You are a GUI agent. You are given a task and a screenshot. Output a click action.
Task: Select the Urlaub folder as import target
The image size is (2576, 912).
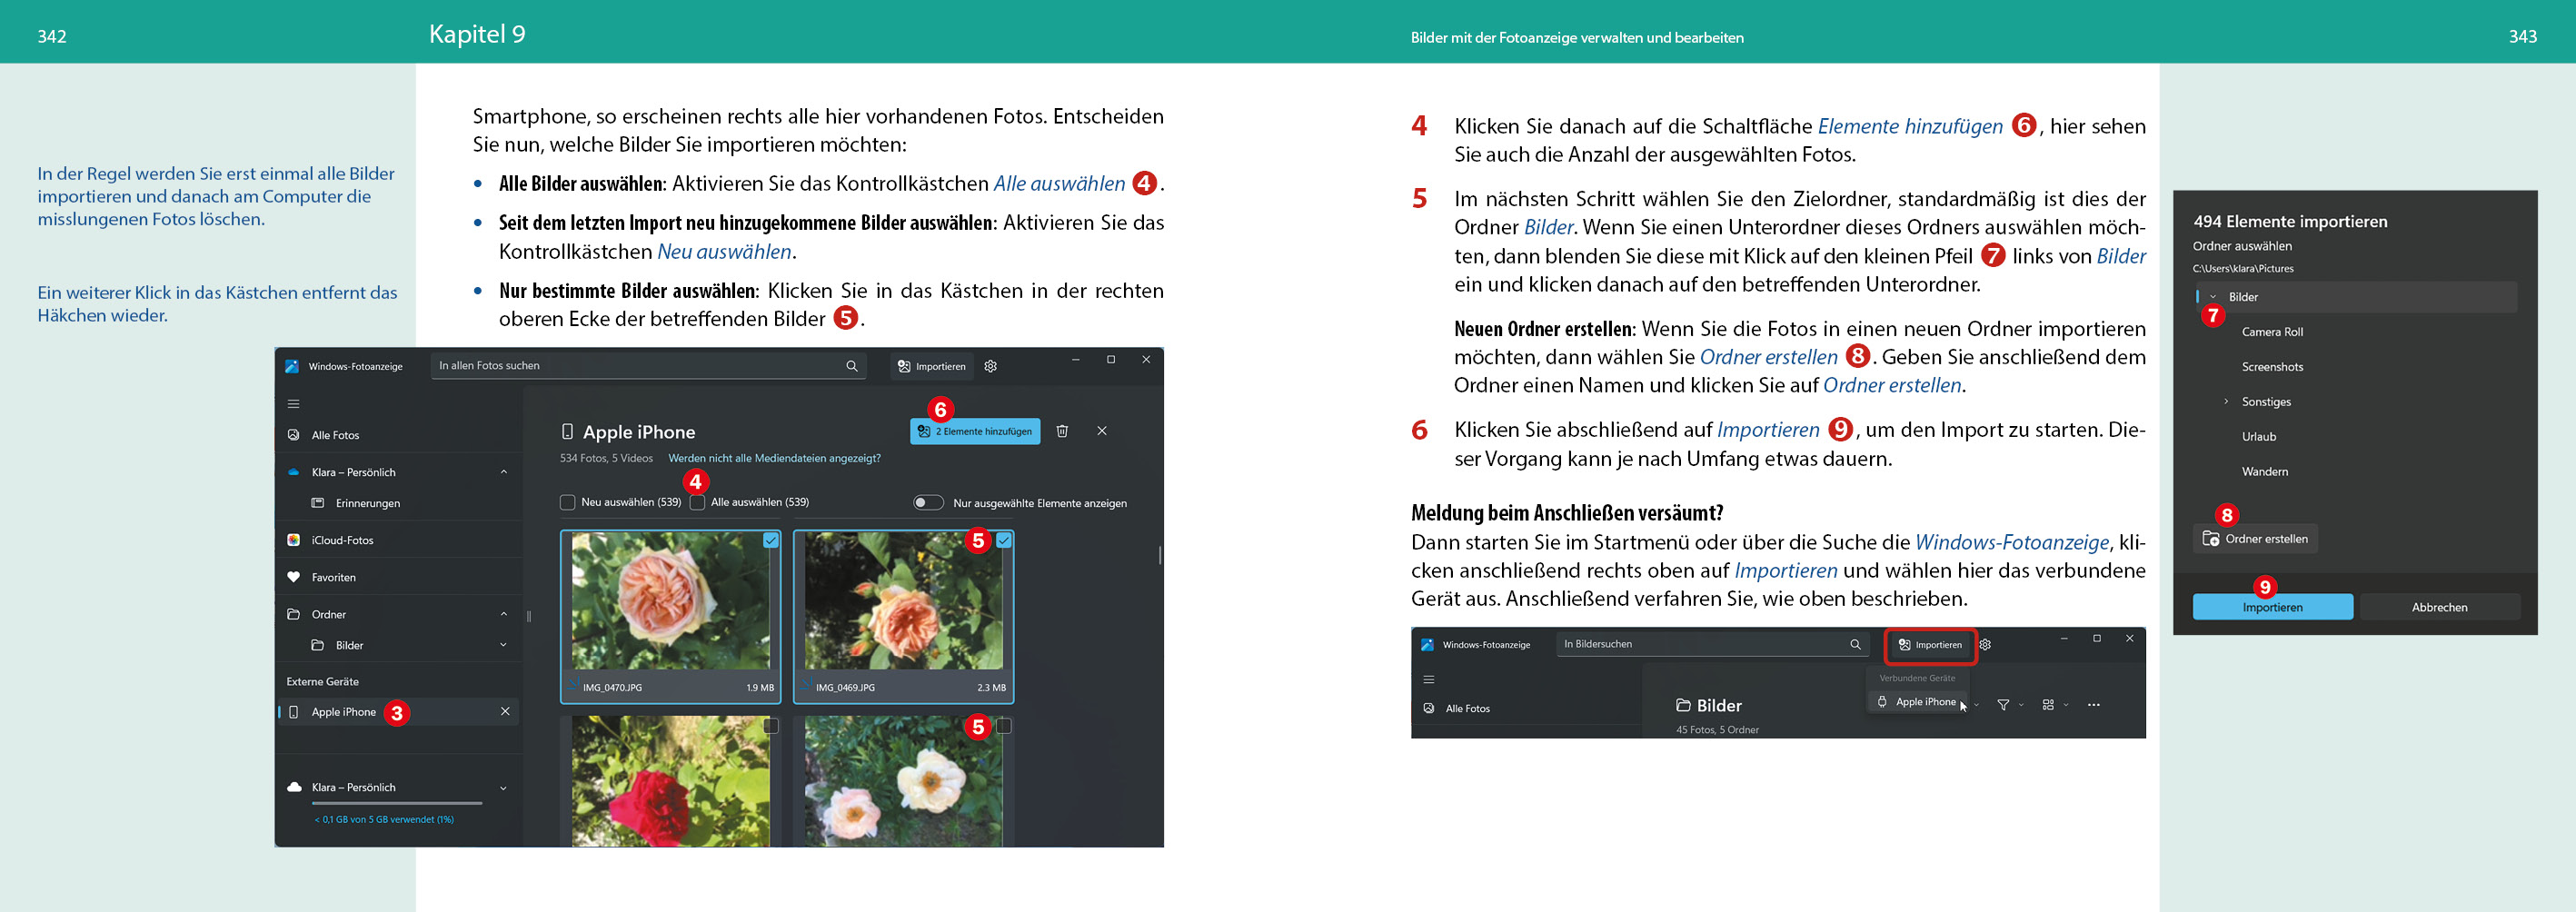2258,437
